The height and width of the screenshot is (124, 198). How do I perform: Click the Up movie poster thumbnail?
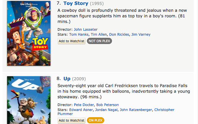pos(29,100)
